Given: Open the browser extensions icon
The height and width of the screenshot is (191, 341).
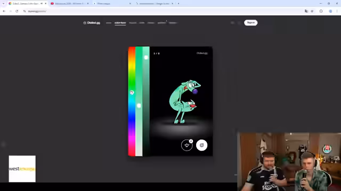Looking at the screenshot, I should [x=321, y=11].
